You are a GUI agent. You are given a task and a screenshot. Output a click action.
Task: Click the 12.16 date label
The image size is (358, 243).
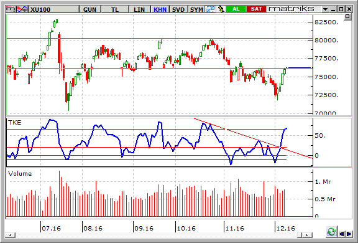pos(286,228)
